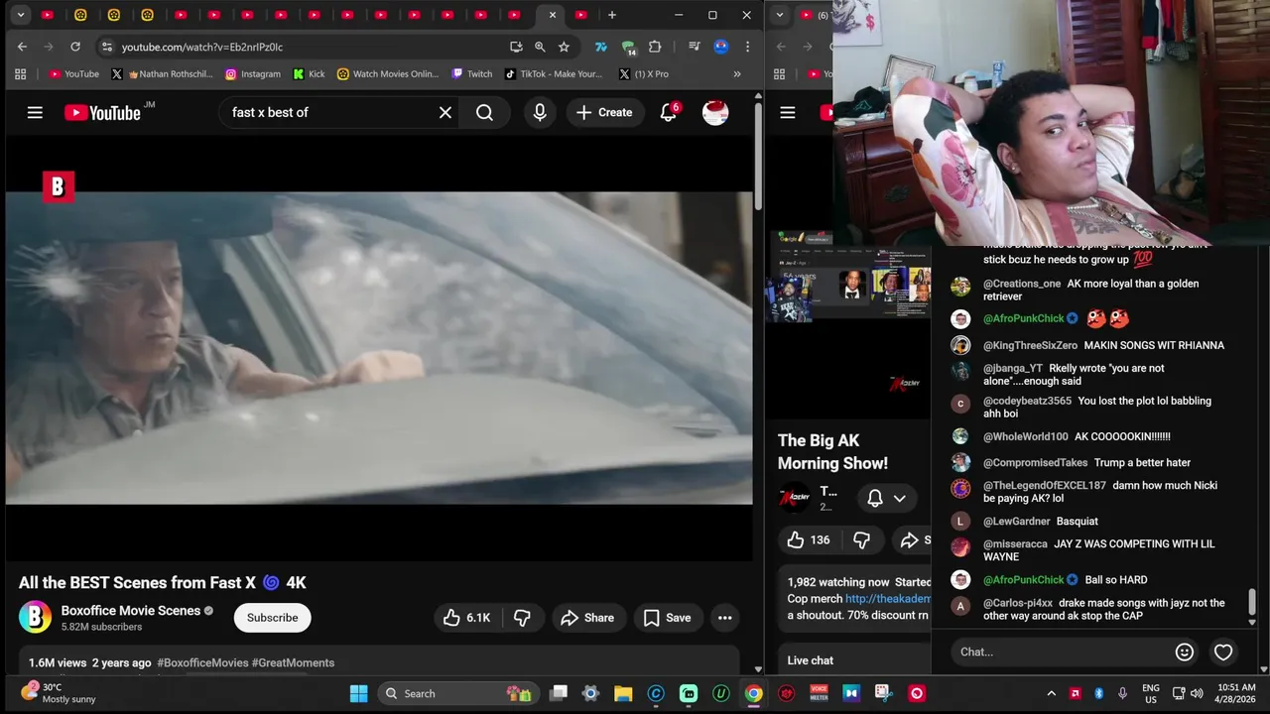The height and width of the screenshot is (714, 1270).
Task: Like the Big AK Morning Show stream (136)
Action: (808, 539)
